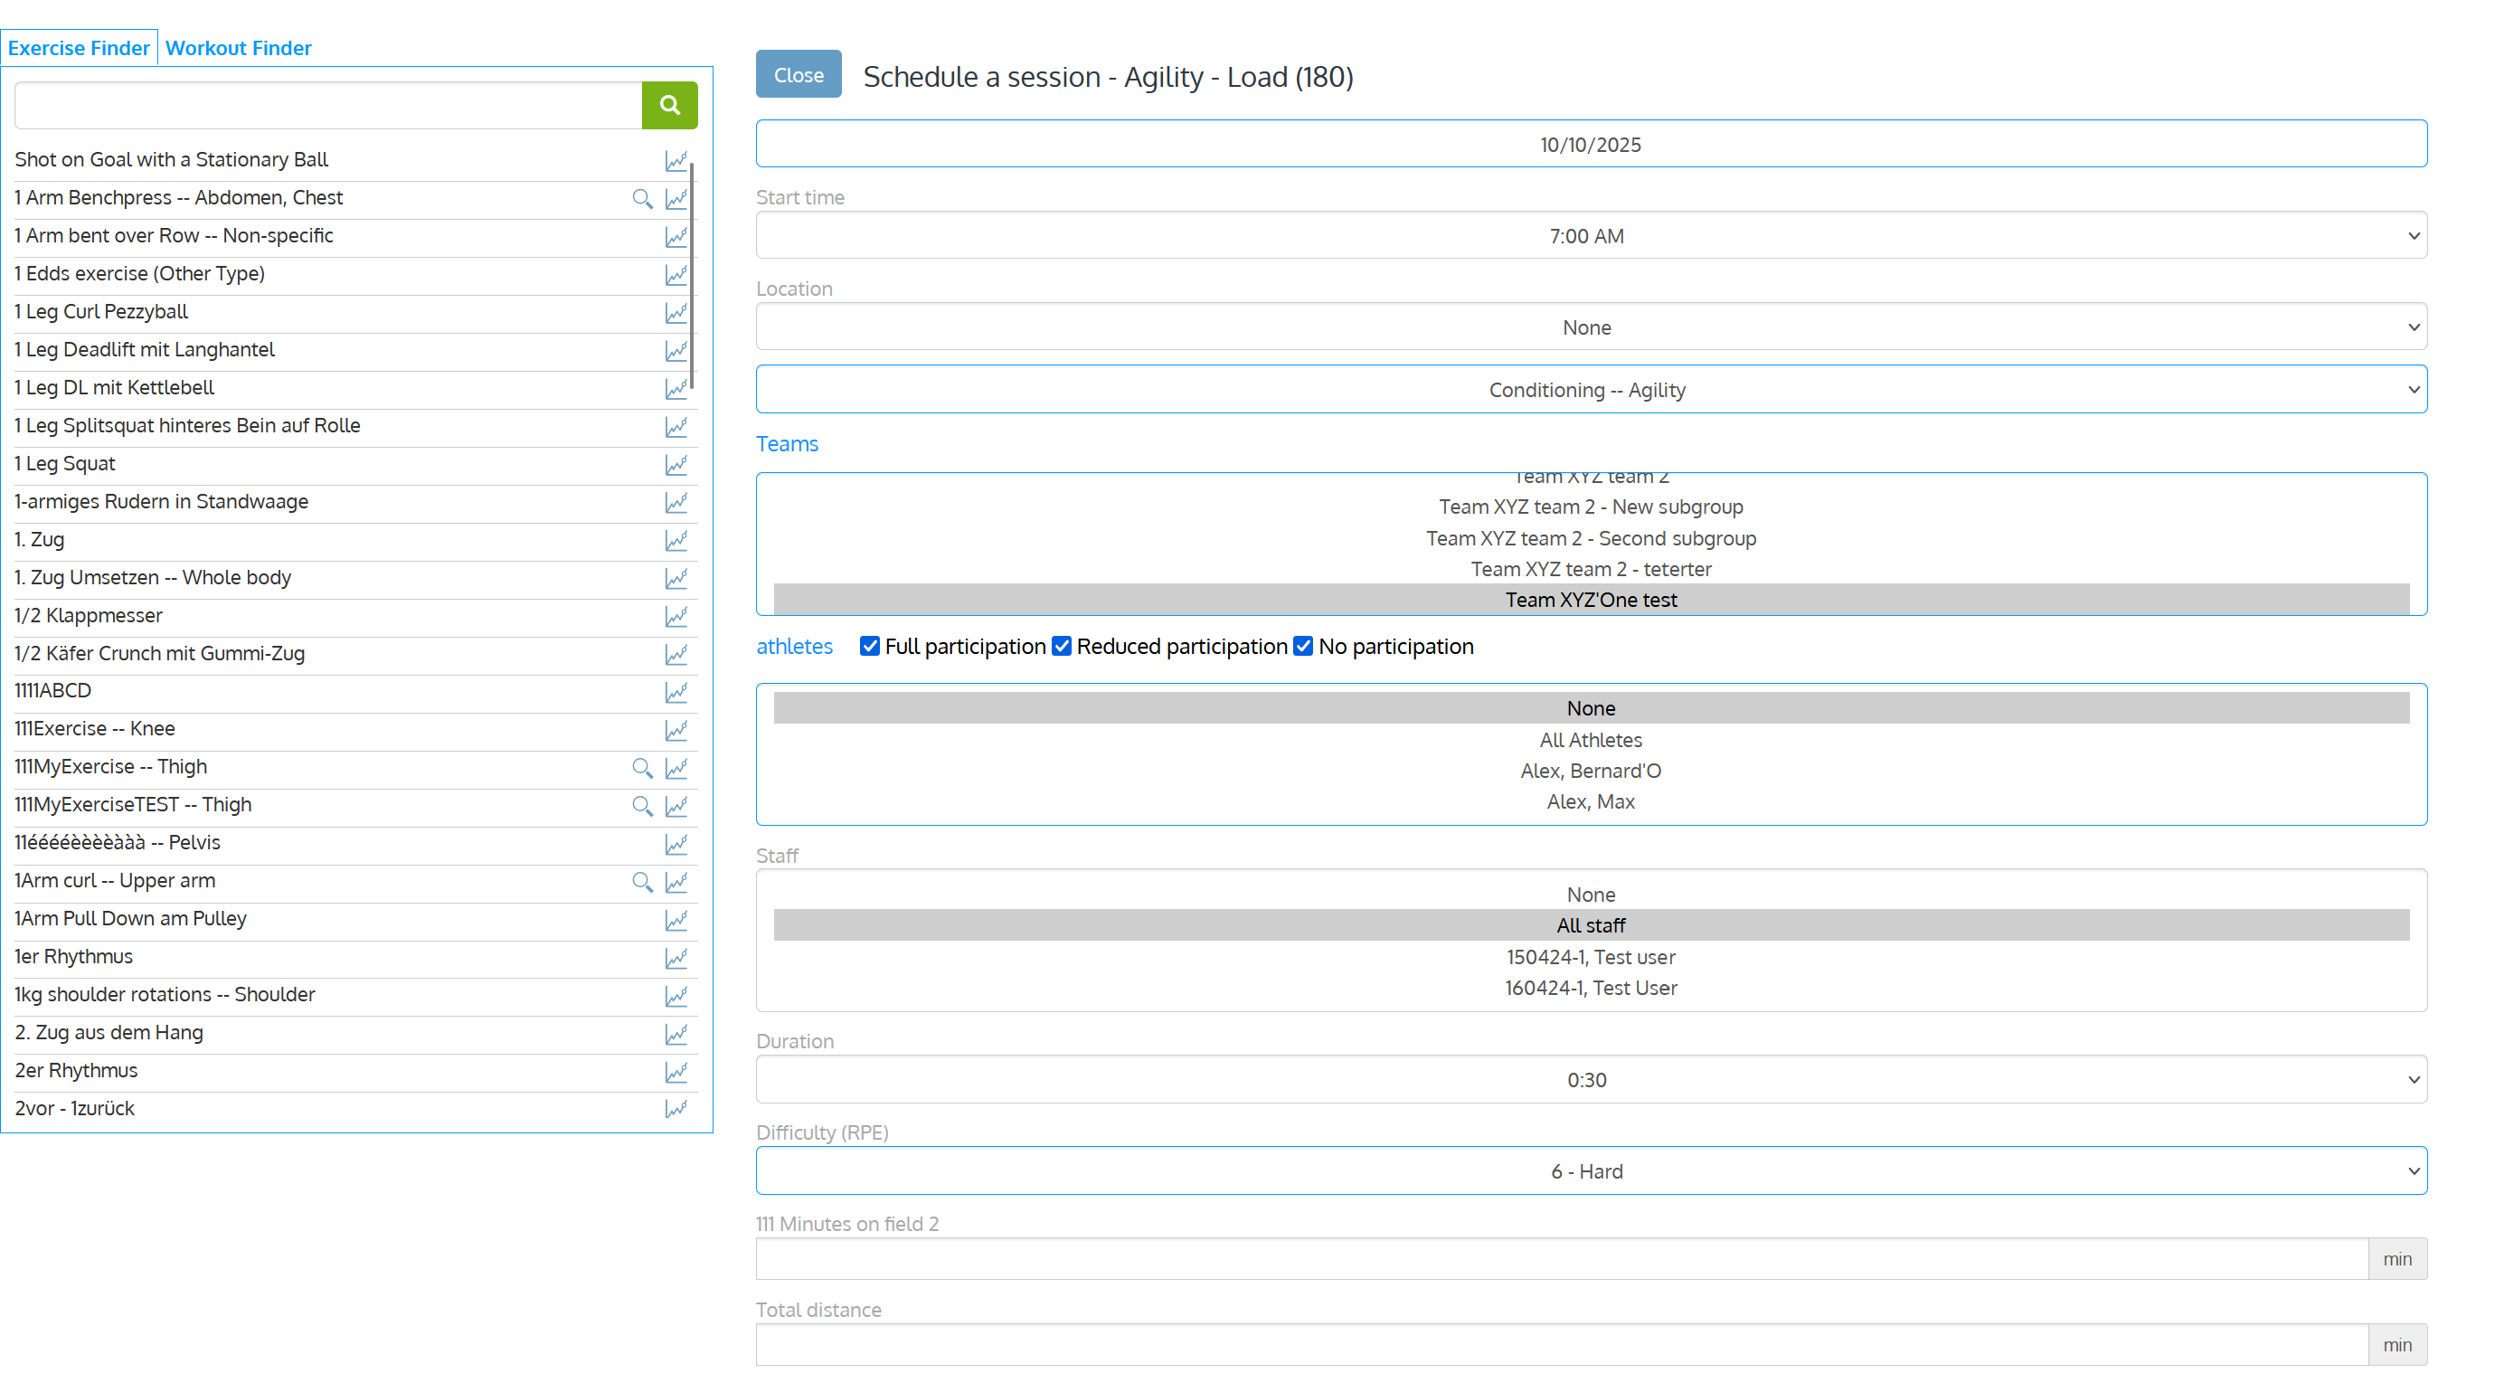The width and height of the screenshot is (2495, 1383).
Task: Toggle Reduced participation checkbox
Action: tap(1062, 646)
